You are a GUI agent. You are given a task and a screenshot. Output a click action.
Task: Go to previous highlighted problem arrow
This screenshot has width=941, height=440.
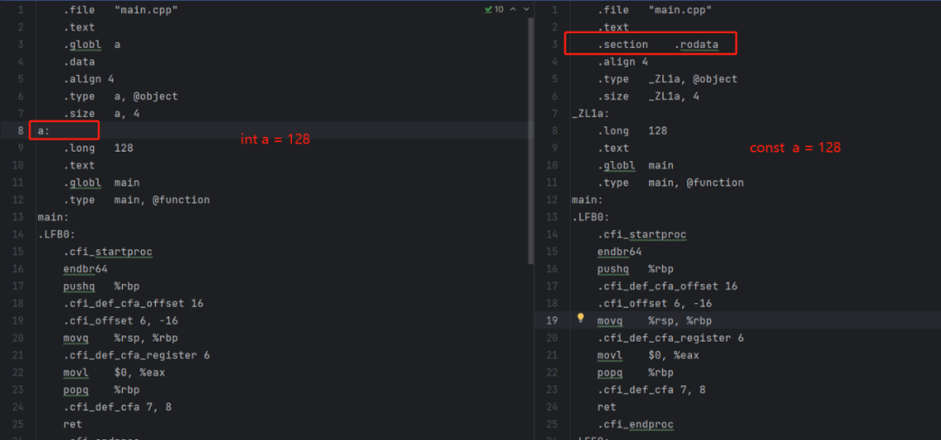click(515, 9)
